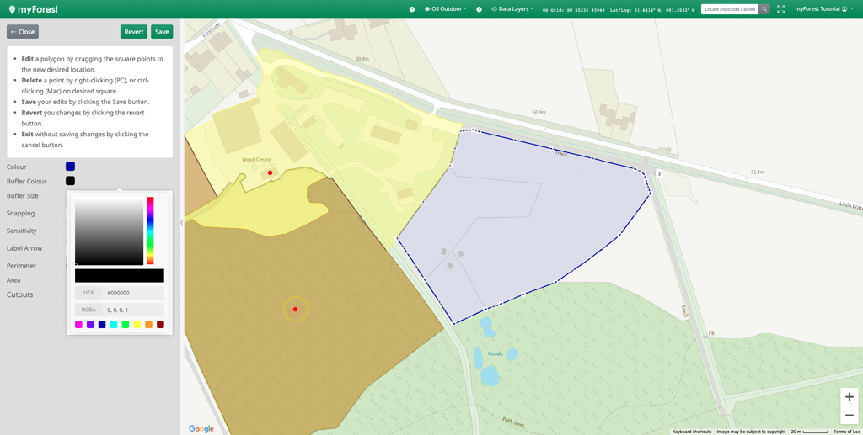Open the OS Outdoor base map dropdown
The width and height of the screenshot is (863, 435).
point(446,9)
